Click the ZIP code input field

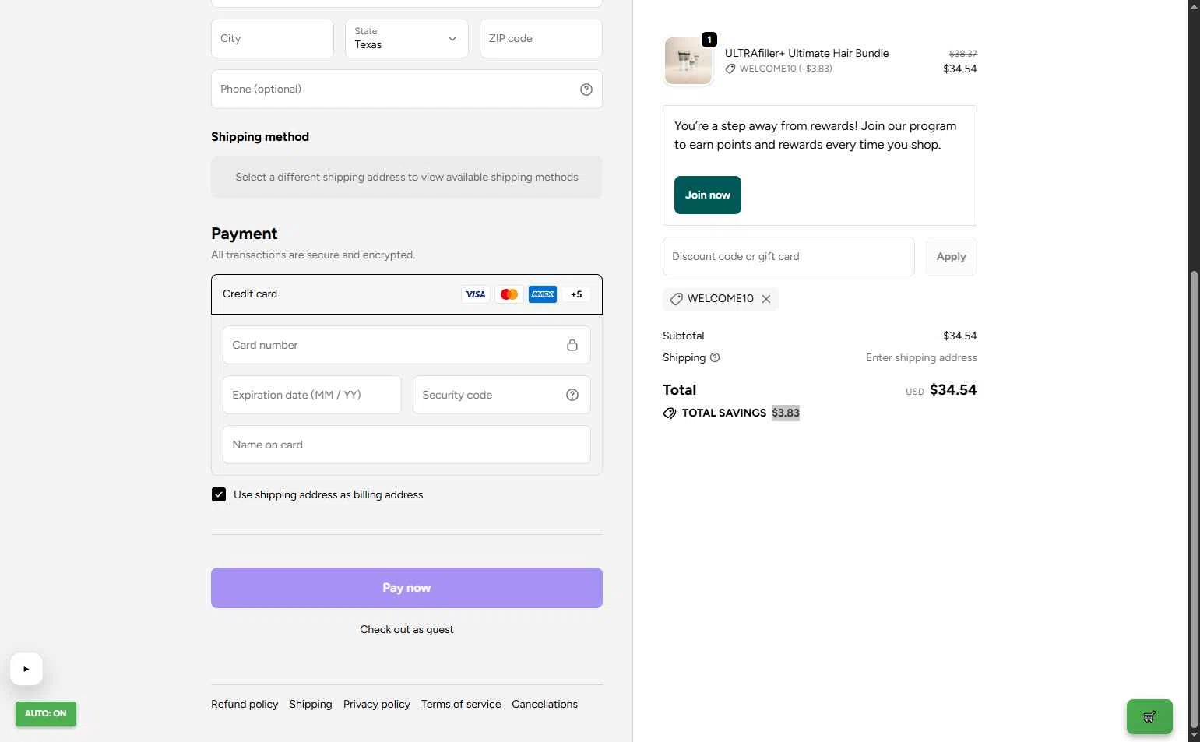(x=541, y=38)
